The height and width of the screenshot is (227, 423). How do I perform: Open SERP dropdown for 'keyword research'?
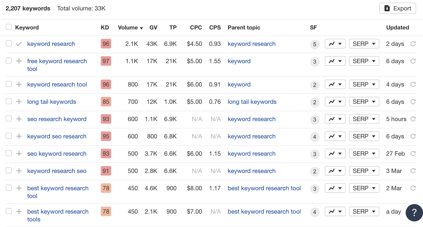tap(364, 44)
